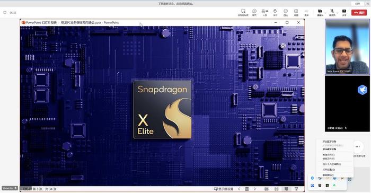
Task: Open the More options ellipsis in meeting toolbar
Action: (x=306, y=12)
